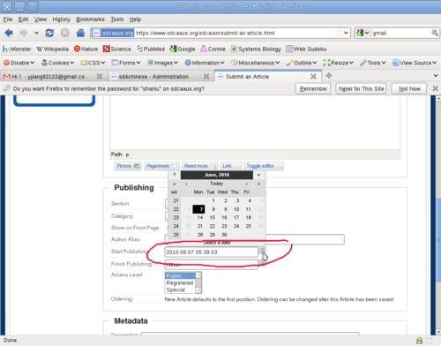441x346 pixels.
Task: Dismiss the password notification bar
Action: tap(436, 88)
